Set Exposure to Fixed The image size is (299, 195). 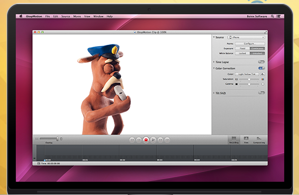(242, 48)
